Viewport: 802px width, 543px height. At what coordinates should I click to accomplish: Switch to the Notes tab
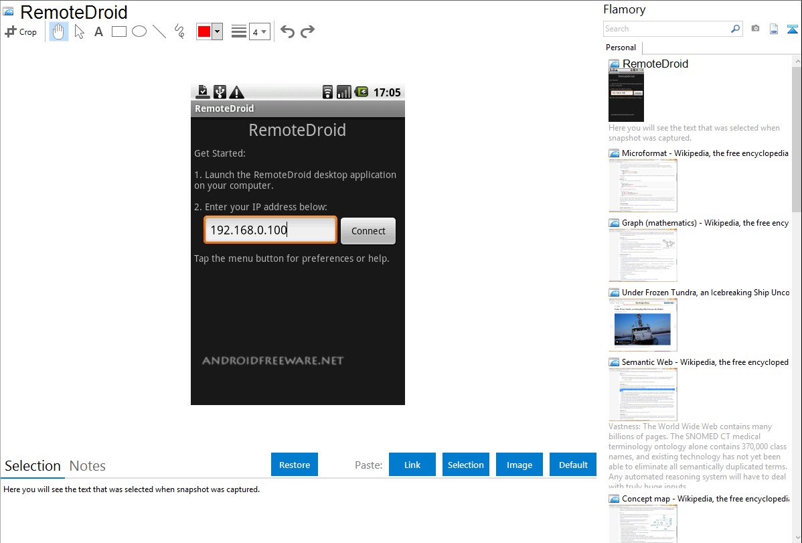pos(88,466)
